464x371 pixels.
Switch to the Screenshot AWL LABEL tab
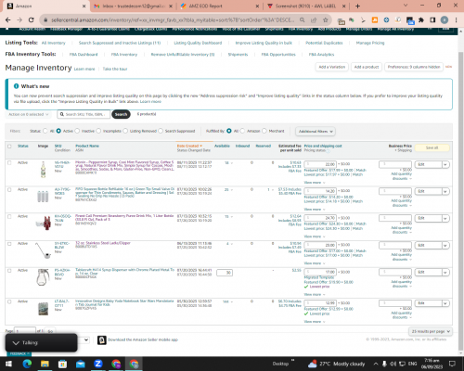tap(306, 6)
